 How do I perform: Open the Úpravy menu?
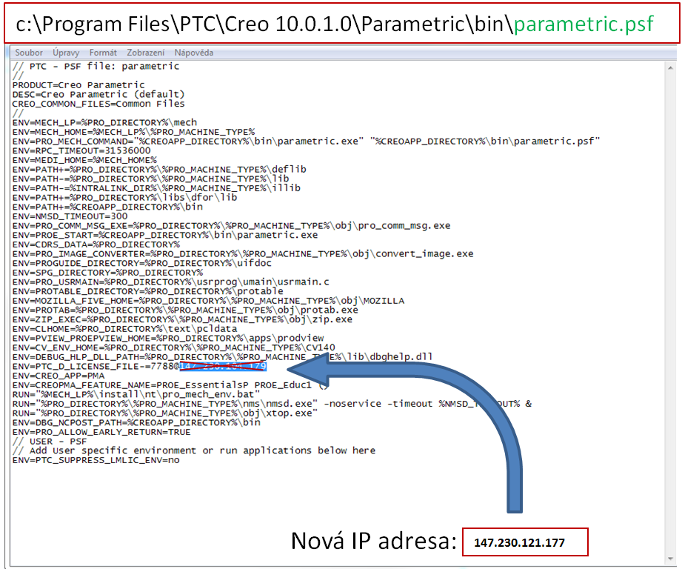[66, 53]
